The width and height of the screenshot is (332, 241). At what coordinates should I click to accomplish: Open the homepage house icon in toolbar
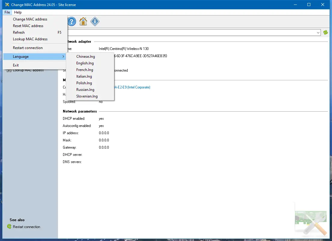[x=83, y=21]
